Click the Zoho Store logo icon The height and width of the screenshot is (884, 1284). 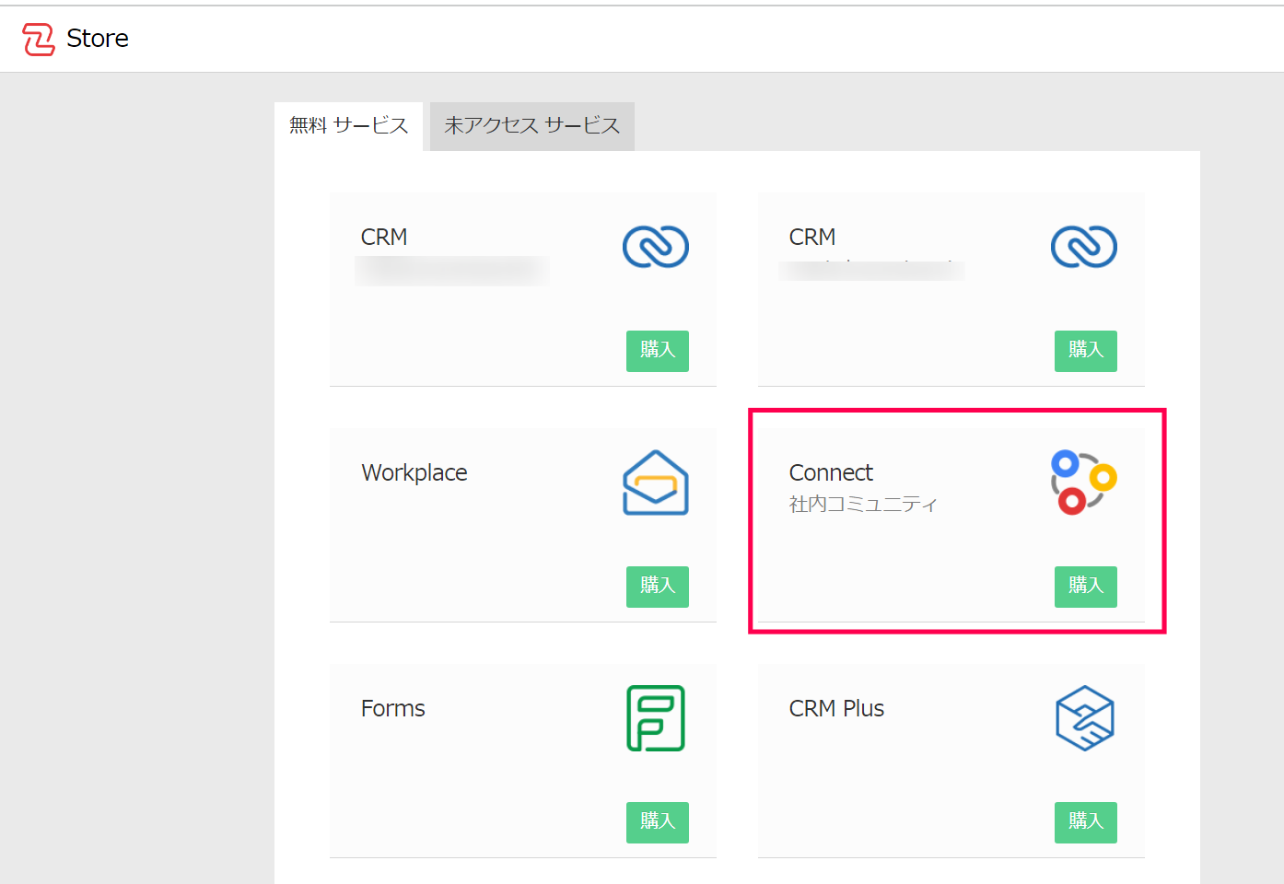[39, 40]
